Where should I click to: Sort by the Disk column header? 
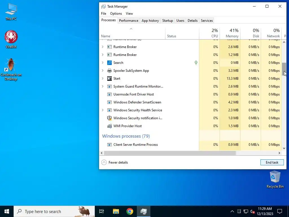coord(251,33)
